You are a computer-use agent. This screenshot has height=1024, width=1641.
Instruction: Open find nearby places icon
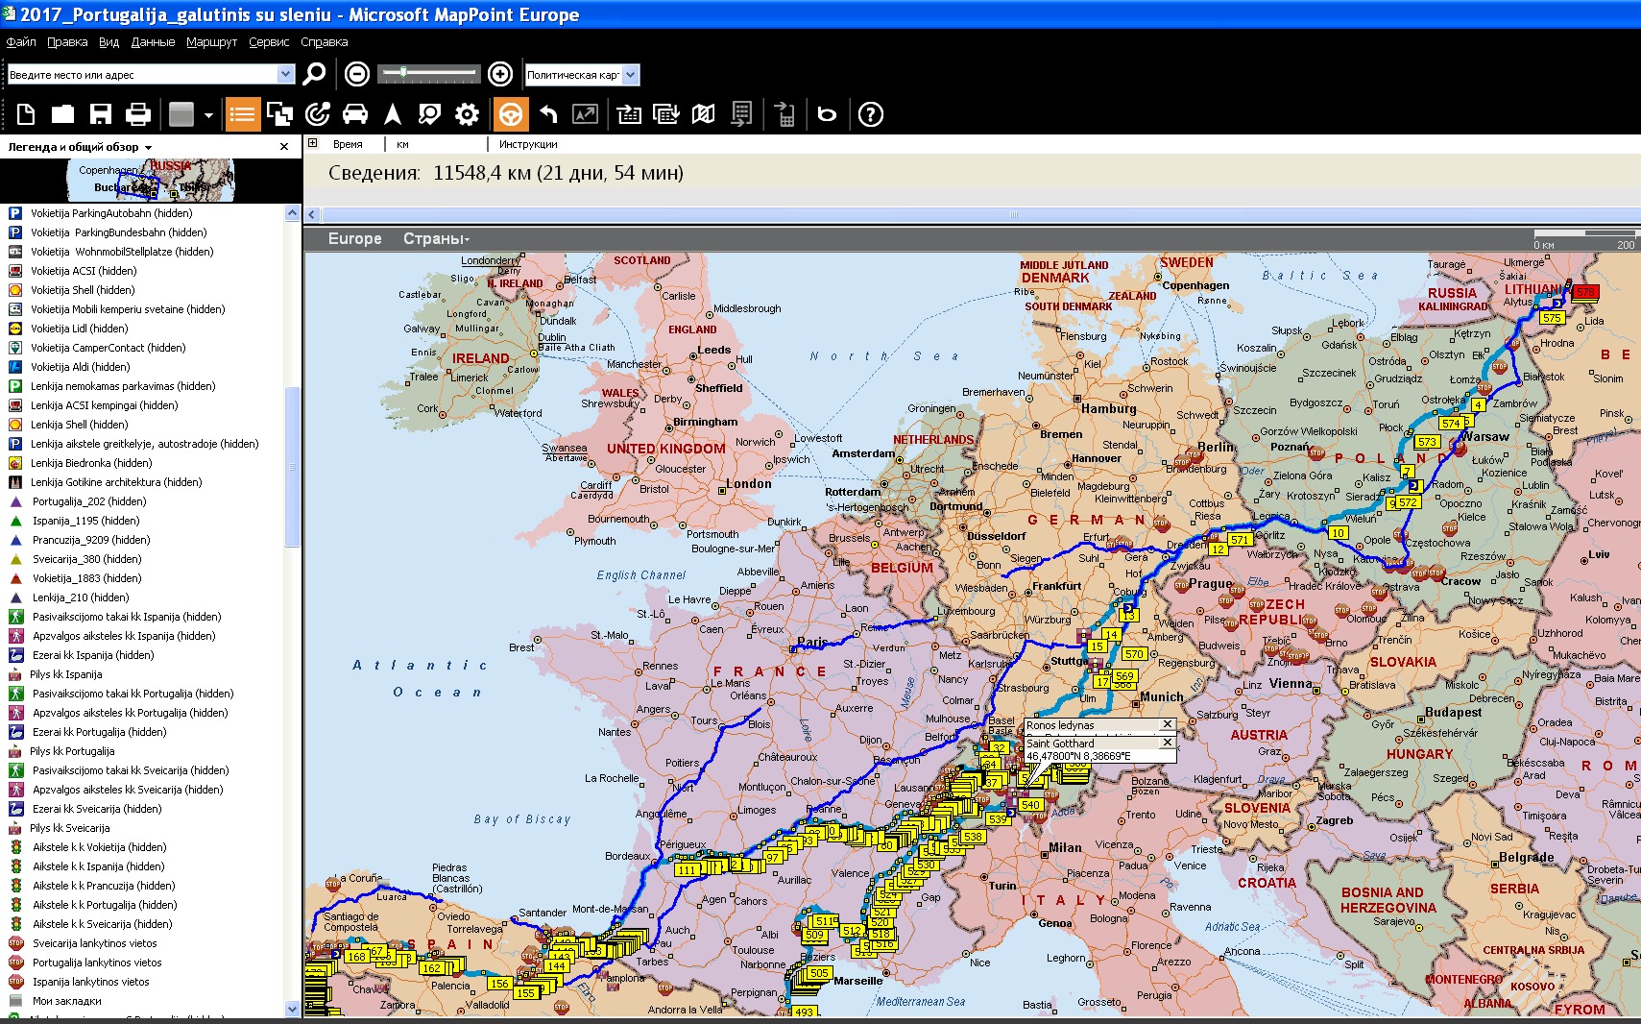coord(429,114)
